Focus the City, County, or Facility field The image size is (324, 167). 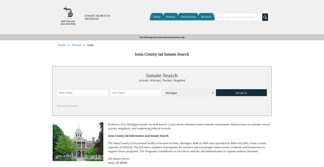coord(239,17)
